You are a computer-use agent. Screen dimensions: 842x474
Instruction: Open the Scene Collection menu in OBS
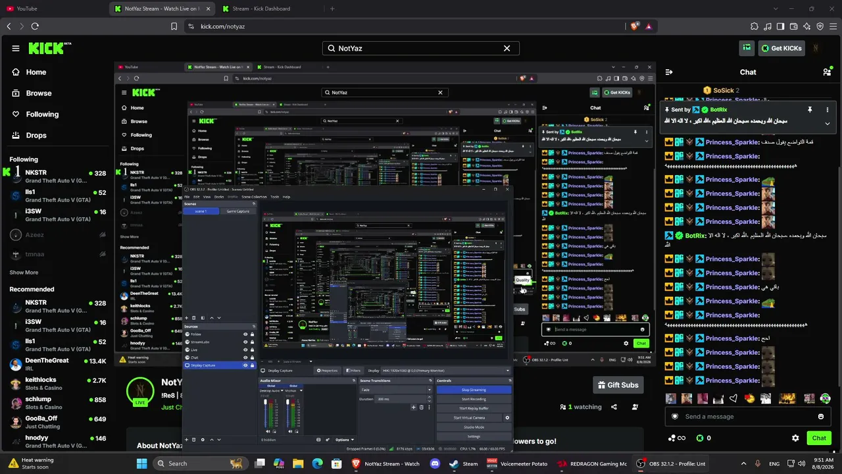(x=254, y=197)
